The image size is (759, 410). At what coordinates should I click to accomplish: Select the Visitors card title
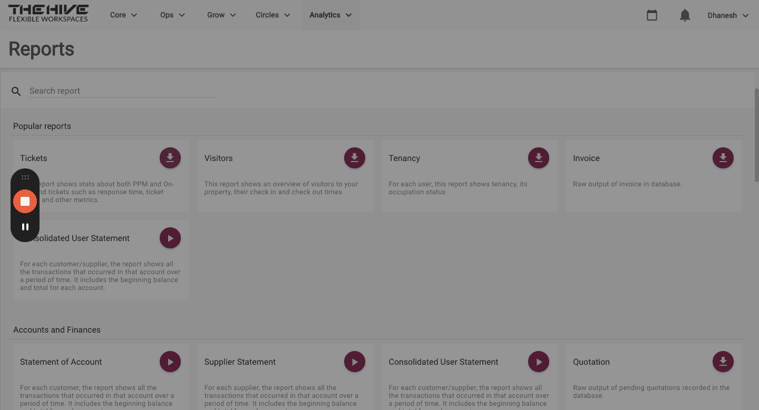pyautogui.click(x=218, y=158)
